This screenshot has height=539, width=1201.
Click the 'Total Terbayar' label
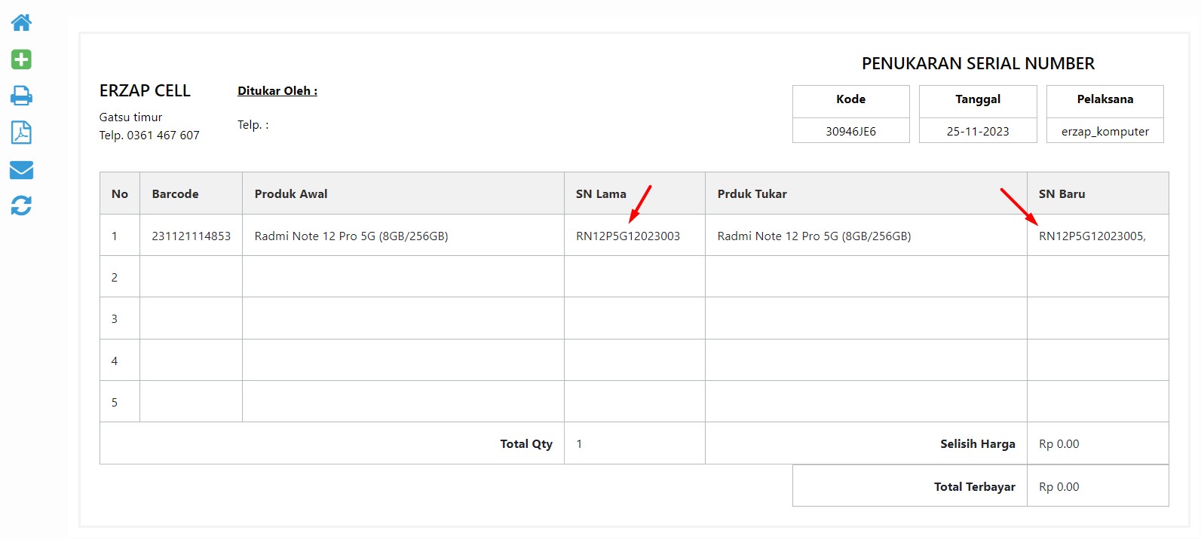click(975, 487)
